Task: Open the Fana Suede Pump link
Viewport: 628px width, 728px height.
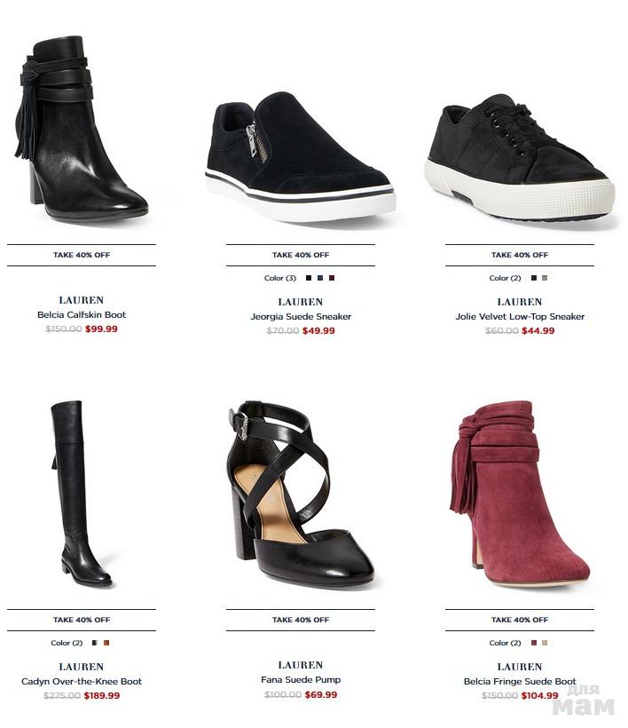Action: (x=301, y=680)
